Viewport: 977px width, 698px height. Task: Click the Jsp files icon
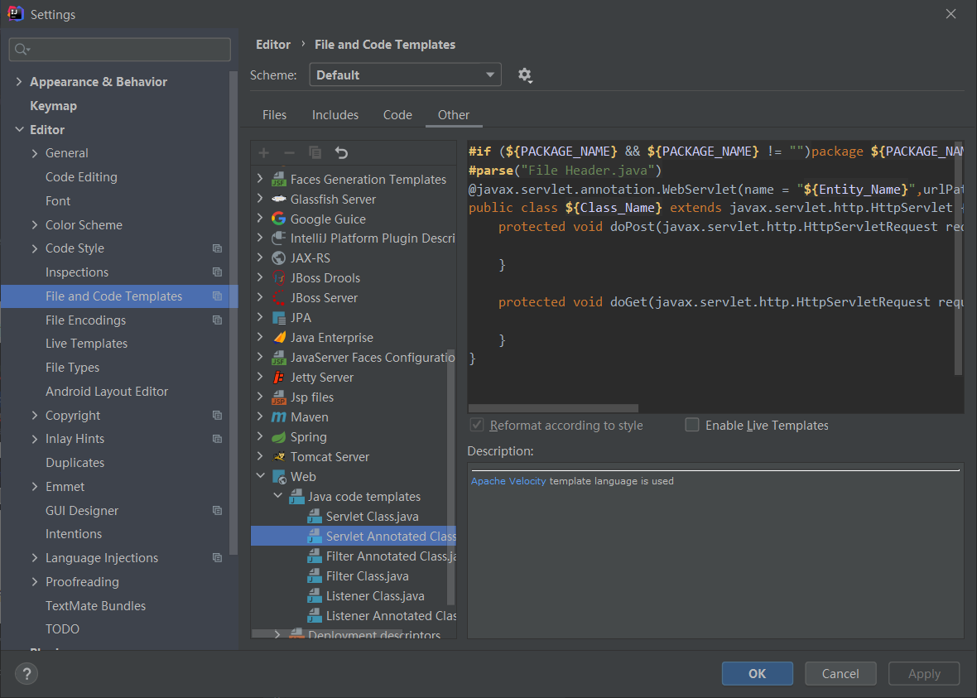pyautogui.click(x=278, y=397)
